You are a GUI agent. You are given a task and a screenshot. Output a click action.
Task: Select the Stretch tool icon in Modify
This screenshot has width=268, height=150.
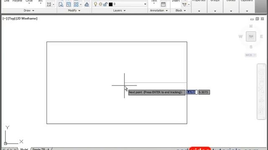pyautogui.click(x=61, y=5)
